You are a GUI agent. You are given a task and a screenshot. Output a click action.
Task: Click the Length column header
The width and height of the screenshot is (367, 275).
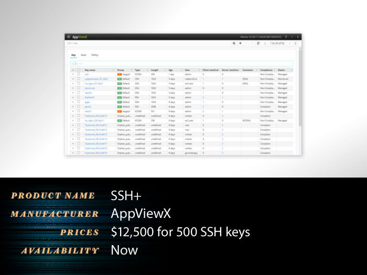155,70
